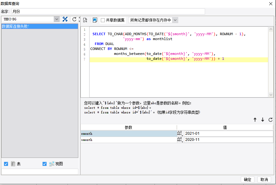Edit the smonth value 2020-11
The image size is (276, 185).
(229, 140)
